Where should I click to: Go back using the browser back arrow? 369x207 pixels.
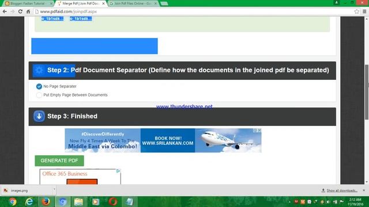[5, 11]
